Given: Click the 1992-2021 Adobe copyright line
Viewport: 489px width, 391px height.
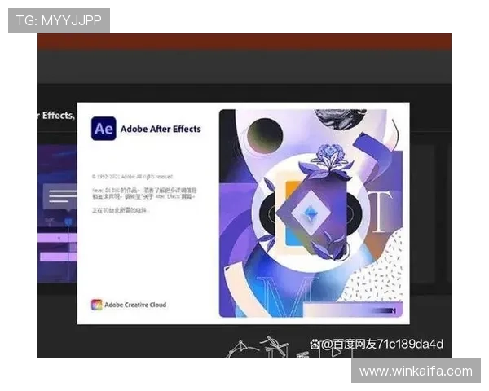Looking at the screenshot, I should pos(132,177).
